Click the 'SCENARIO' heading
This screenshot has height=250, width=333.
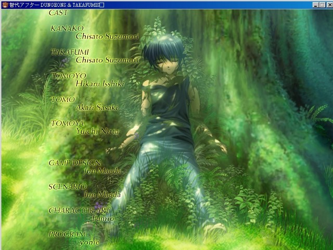point(68,187)
